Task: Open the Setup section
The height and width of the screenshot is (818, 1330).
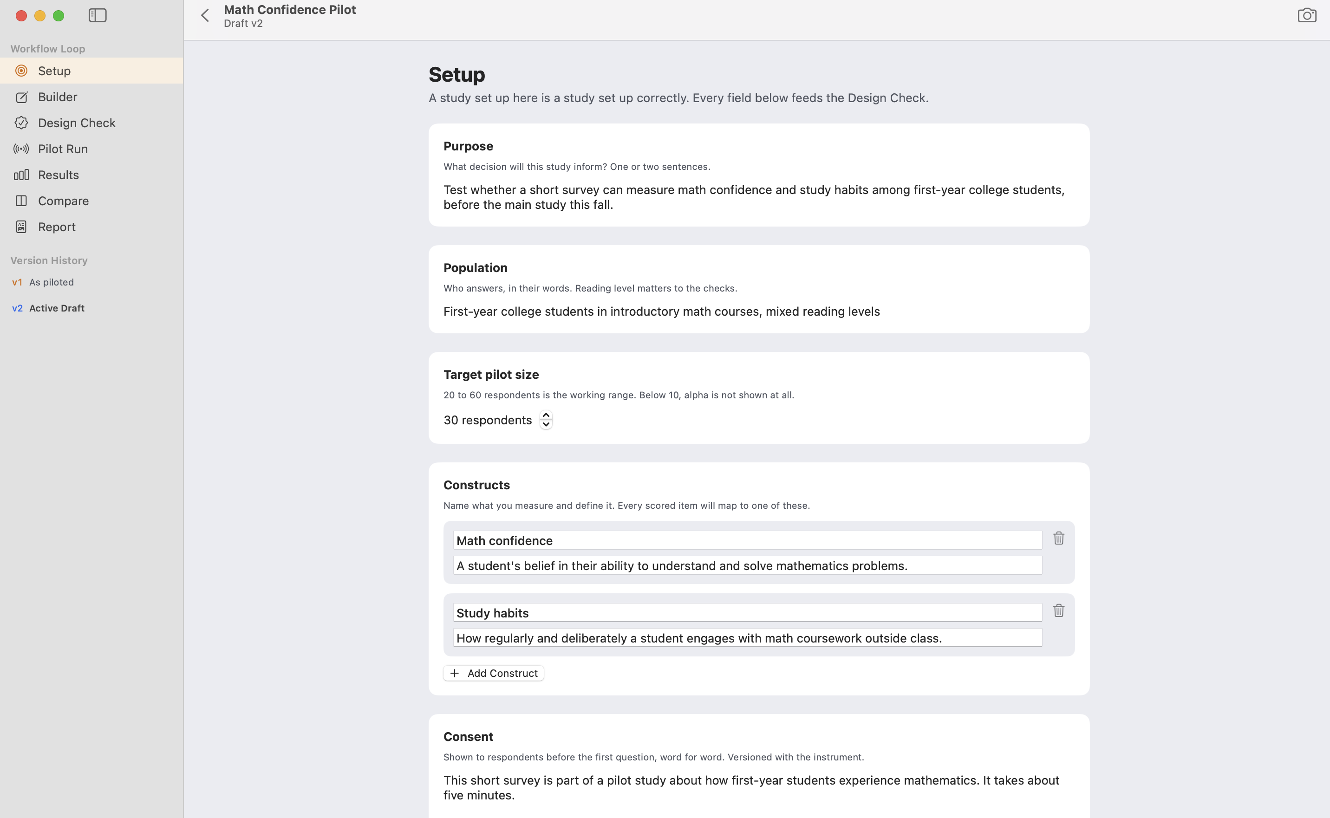Action: point(91,71)
